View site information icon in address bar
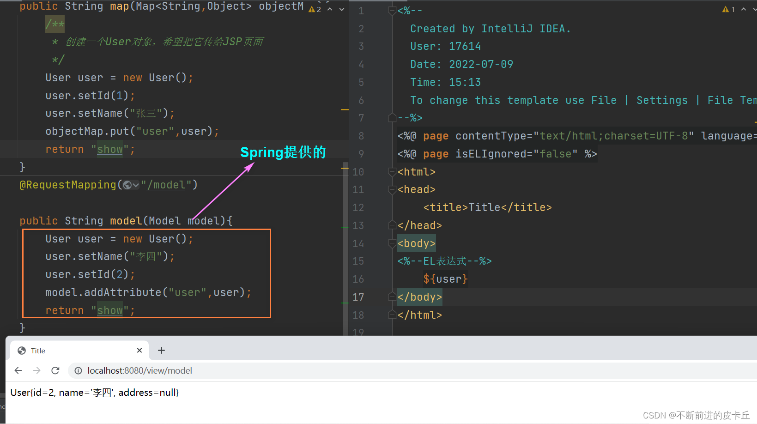 79,371
